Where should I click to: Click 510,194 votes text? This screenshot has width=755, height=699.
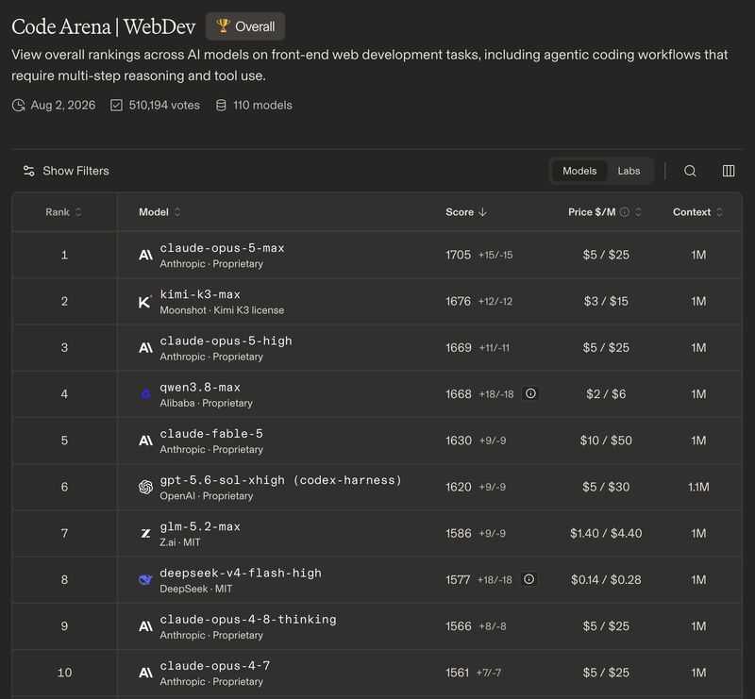tap(164, 106)
